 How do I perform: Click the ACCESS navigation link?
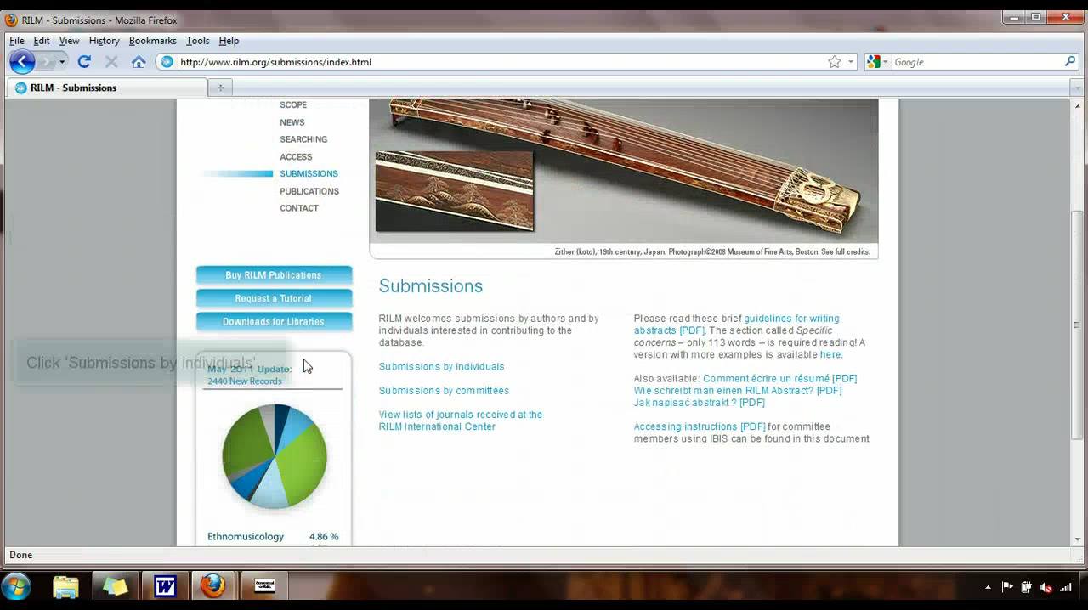click(296, 157)
